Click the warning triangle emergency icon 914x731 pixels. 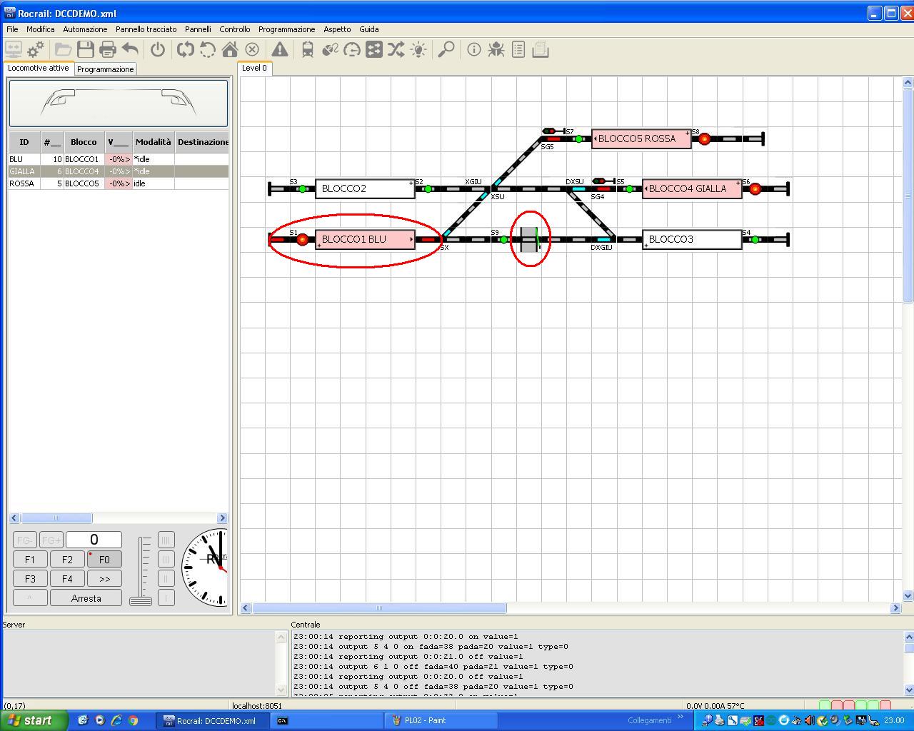280,49
